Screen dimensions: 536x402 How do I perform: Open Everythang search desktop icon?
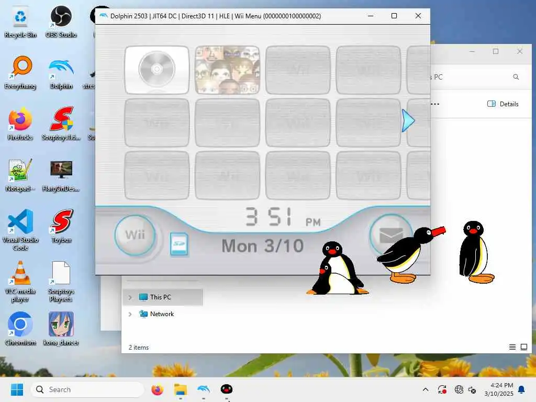pos(20,73)
